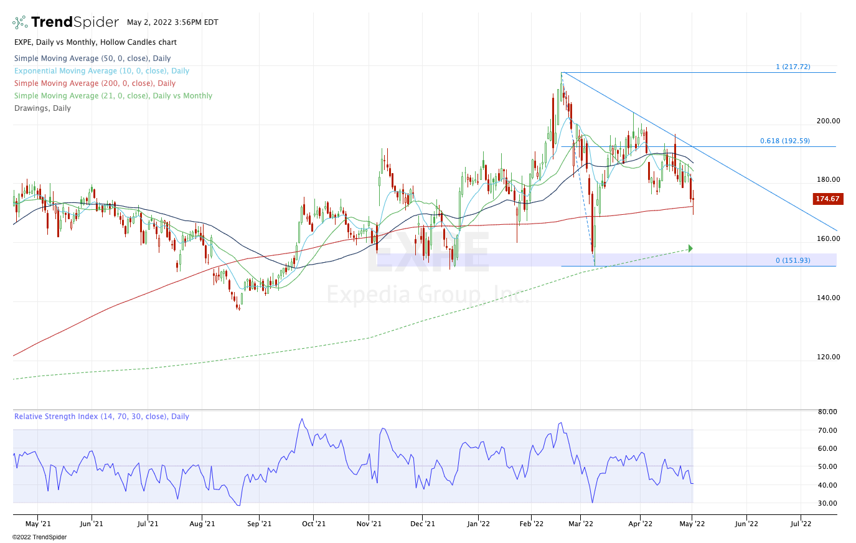Select the Simple Moving Average 21 legend entry

point(113,96)
